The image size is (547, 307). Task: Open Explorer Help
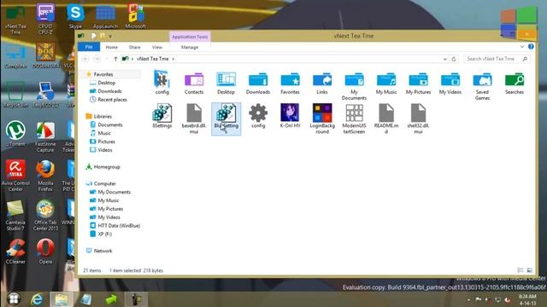531,46
